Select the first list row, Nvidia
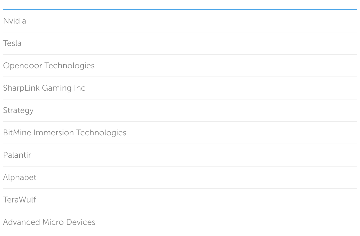 (x=14, y=21)
